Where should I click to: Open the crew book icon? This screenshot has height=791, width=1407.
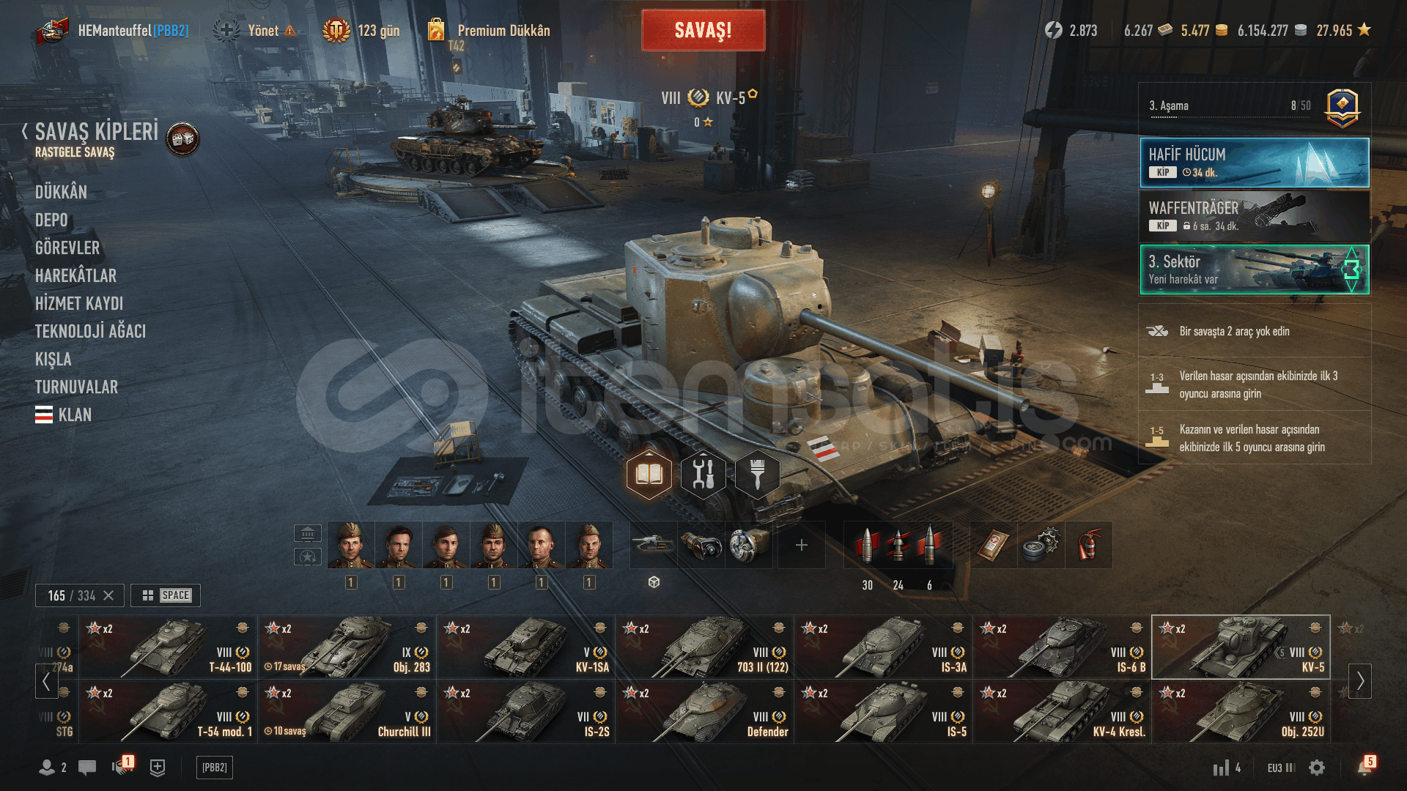pos(649,475)
